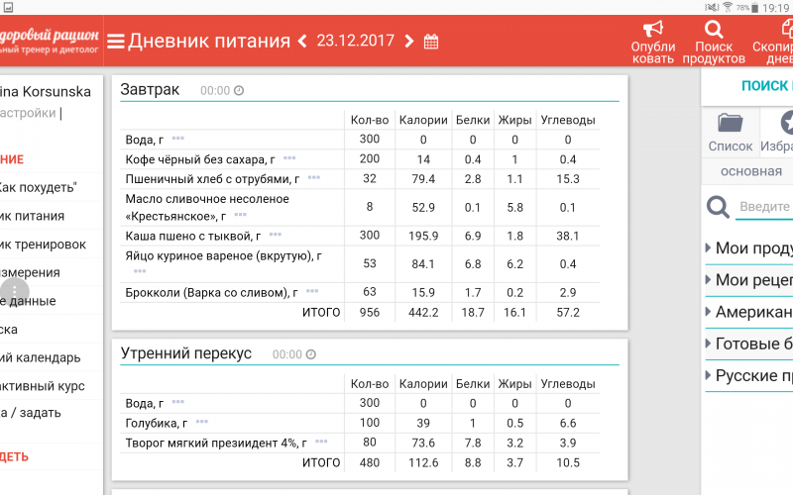
Task: Open the Список folder icon
Action: 731,124
